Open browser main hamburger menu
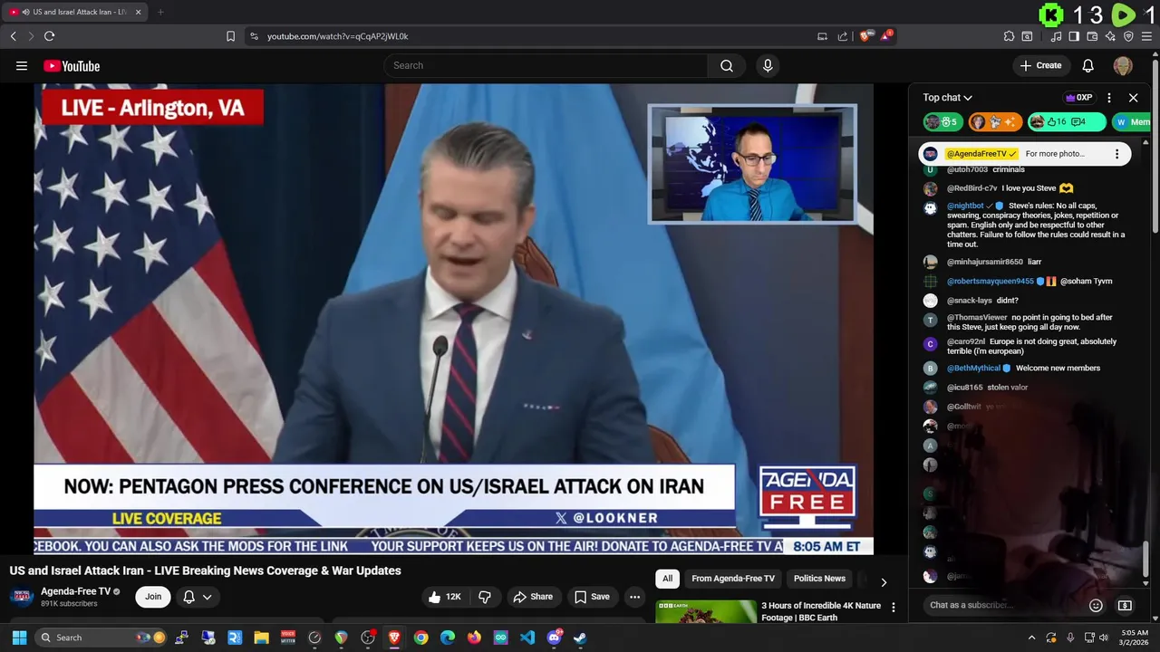 coord(1146,36)
